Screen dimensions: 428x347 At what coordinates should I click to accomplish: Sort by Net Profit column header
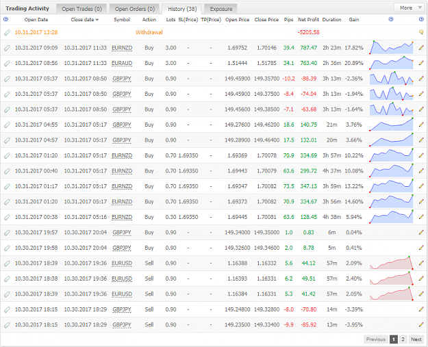tap(308, 20)
